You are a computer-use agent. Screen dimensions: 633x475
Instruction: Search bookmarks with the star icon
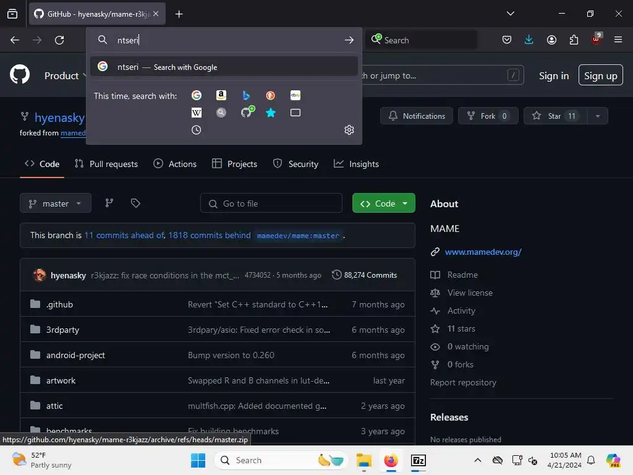271,113
